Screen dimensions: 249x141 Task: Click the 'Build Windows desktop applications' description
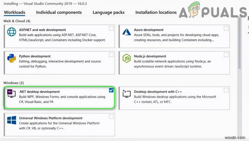tap(175, 99)
